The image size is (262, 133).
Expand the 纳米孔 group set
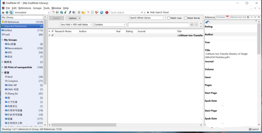(2, 62)
